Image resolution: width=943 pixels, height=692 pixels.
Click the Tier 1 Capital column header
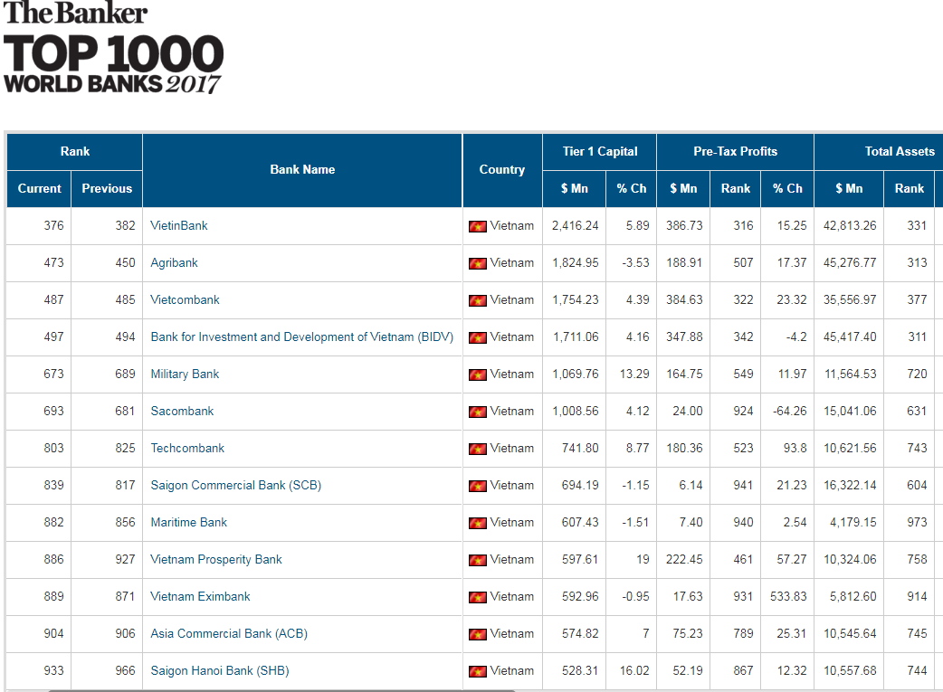click(598, 151)
